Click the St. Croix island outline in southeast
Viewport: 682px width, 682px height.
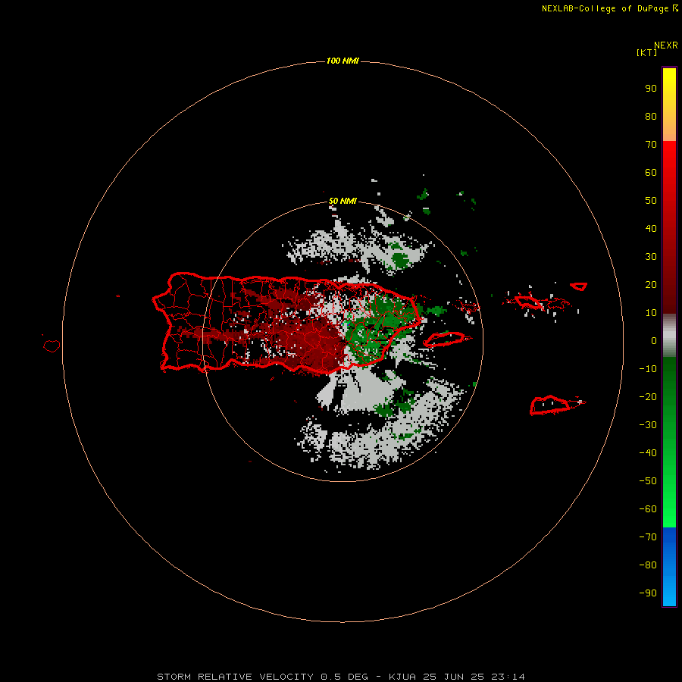point(550,405)
